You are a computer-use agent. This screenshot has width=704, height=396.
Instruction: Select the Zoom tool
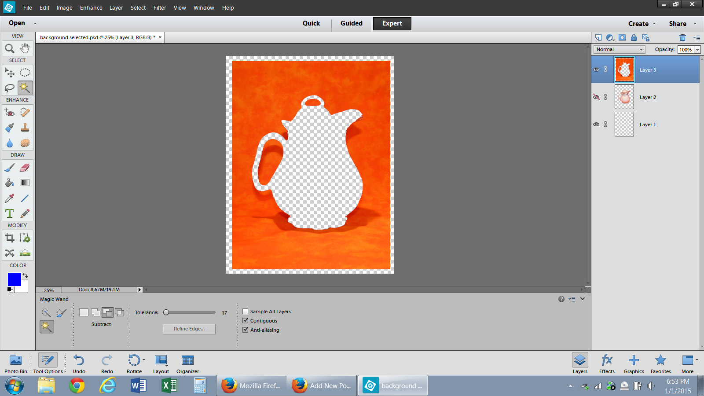click(9, 48)
